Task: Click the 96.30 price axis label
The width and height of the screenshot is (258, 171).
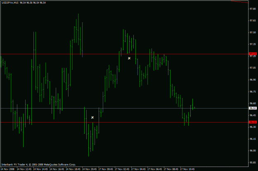Action: [253, 127]
